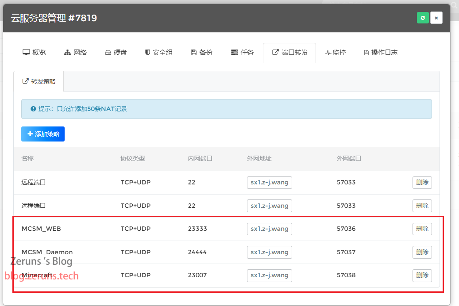Click the 云服务器管理 #7819 title
The height and width of the screenshot is (306, 459).
point(54,18)
